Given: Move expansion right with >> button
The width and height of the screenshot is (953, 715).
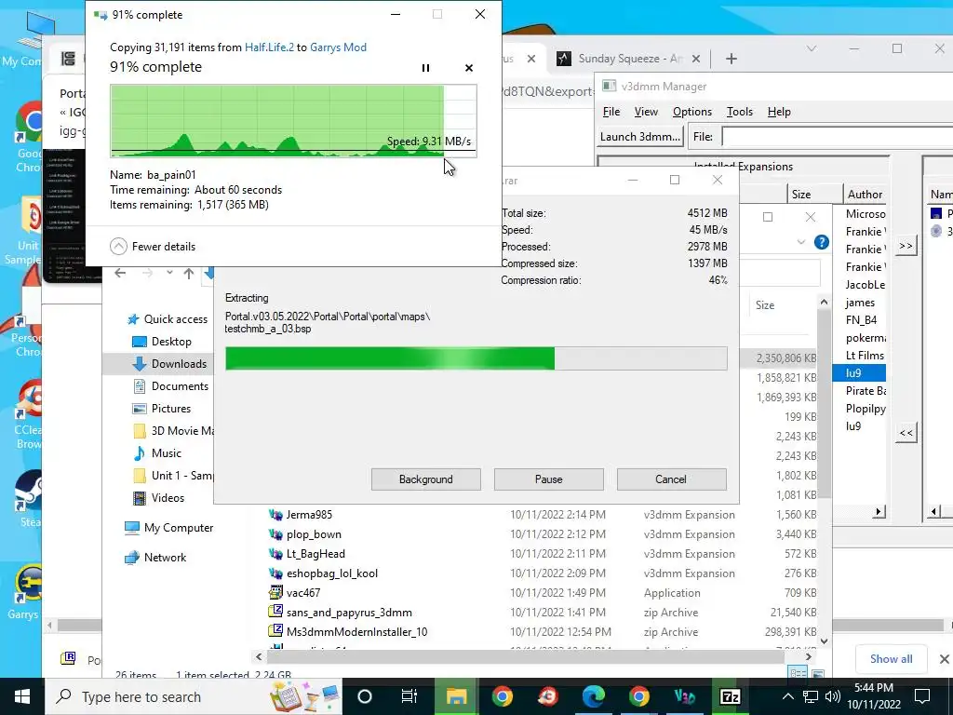Looking at the screenshot, I should (906, 246).
